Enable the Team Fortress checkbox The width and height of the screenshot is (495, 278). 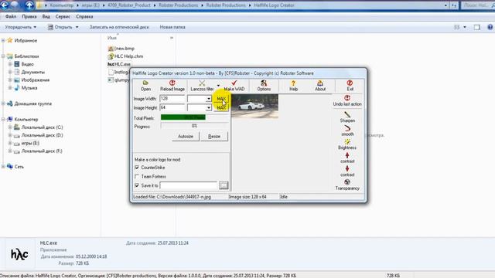pos(137,177)
